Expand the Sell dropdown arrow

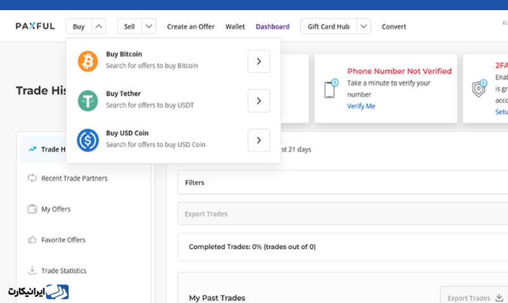(149, 26)
